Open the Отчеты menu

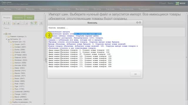(97, 9)
